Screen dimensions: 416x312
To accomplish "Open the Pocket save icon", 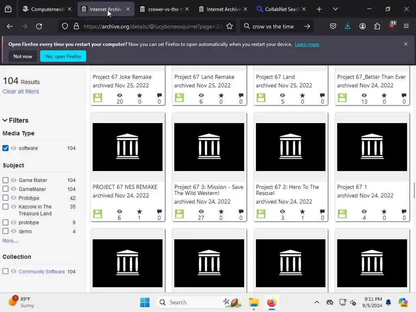I will pyautogui.click(x=333, y=26).
